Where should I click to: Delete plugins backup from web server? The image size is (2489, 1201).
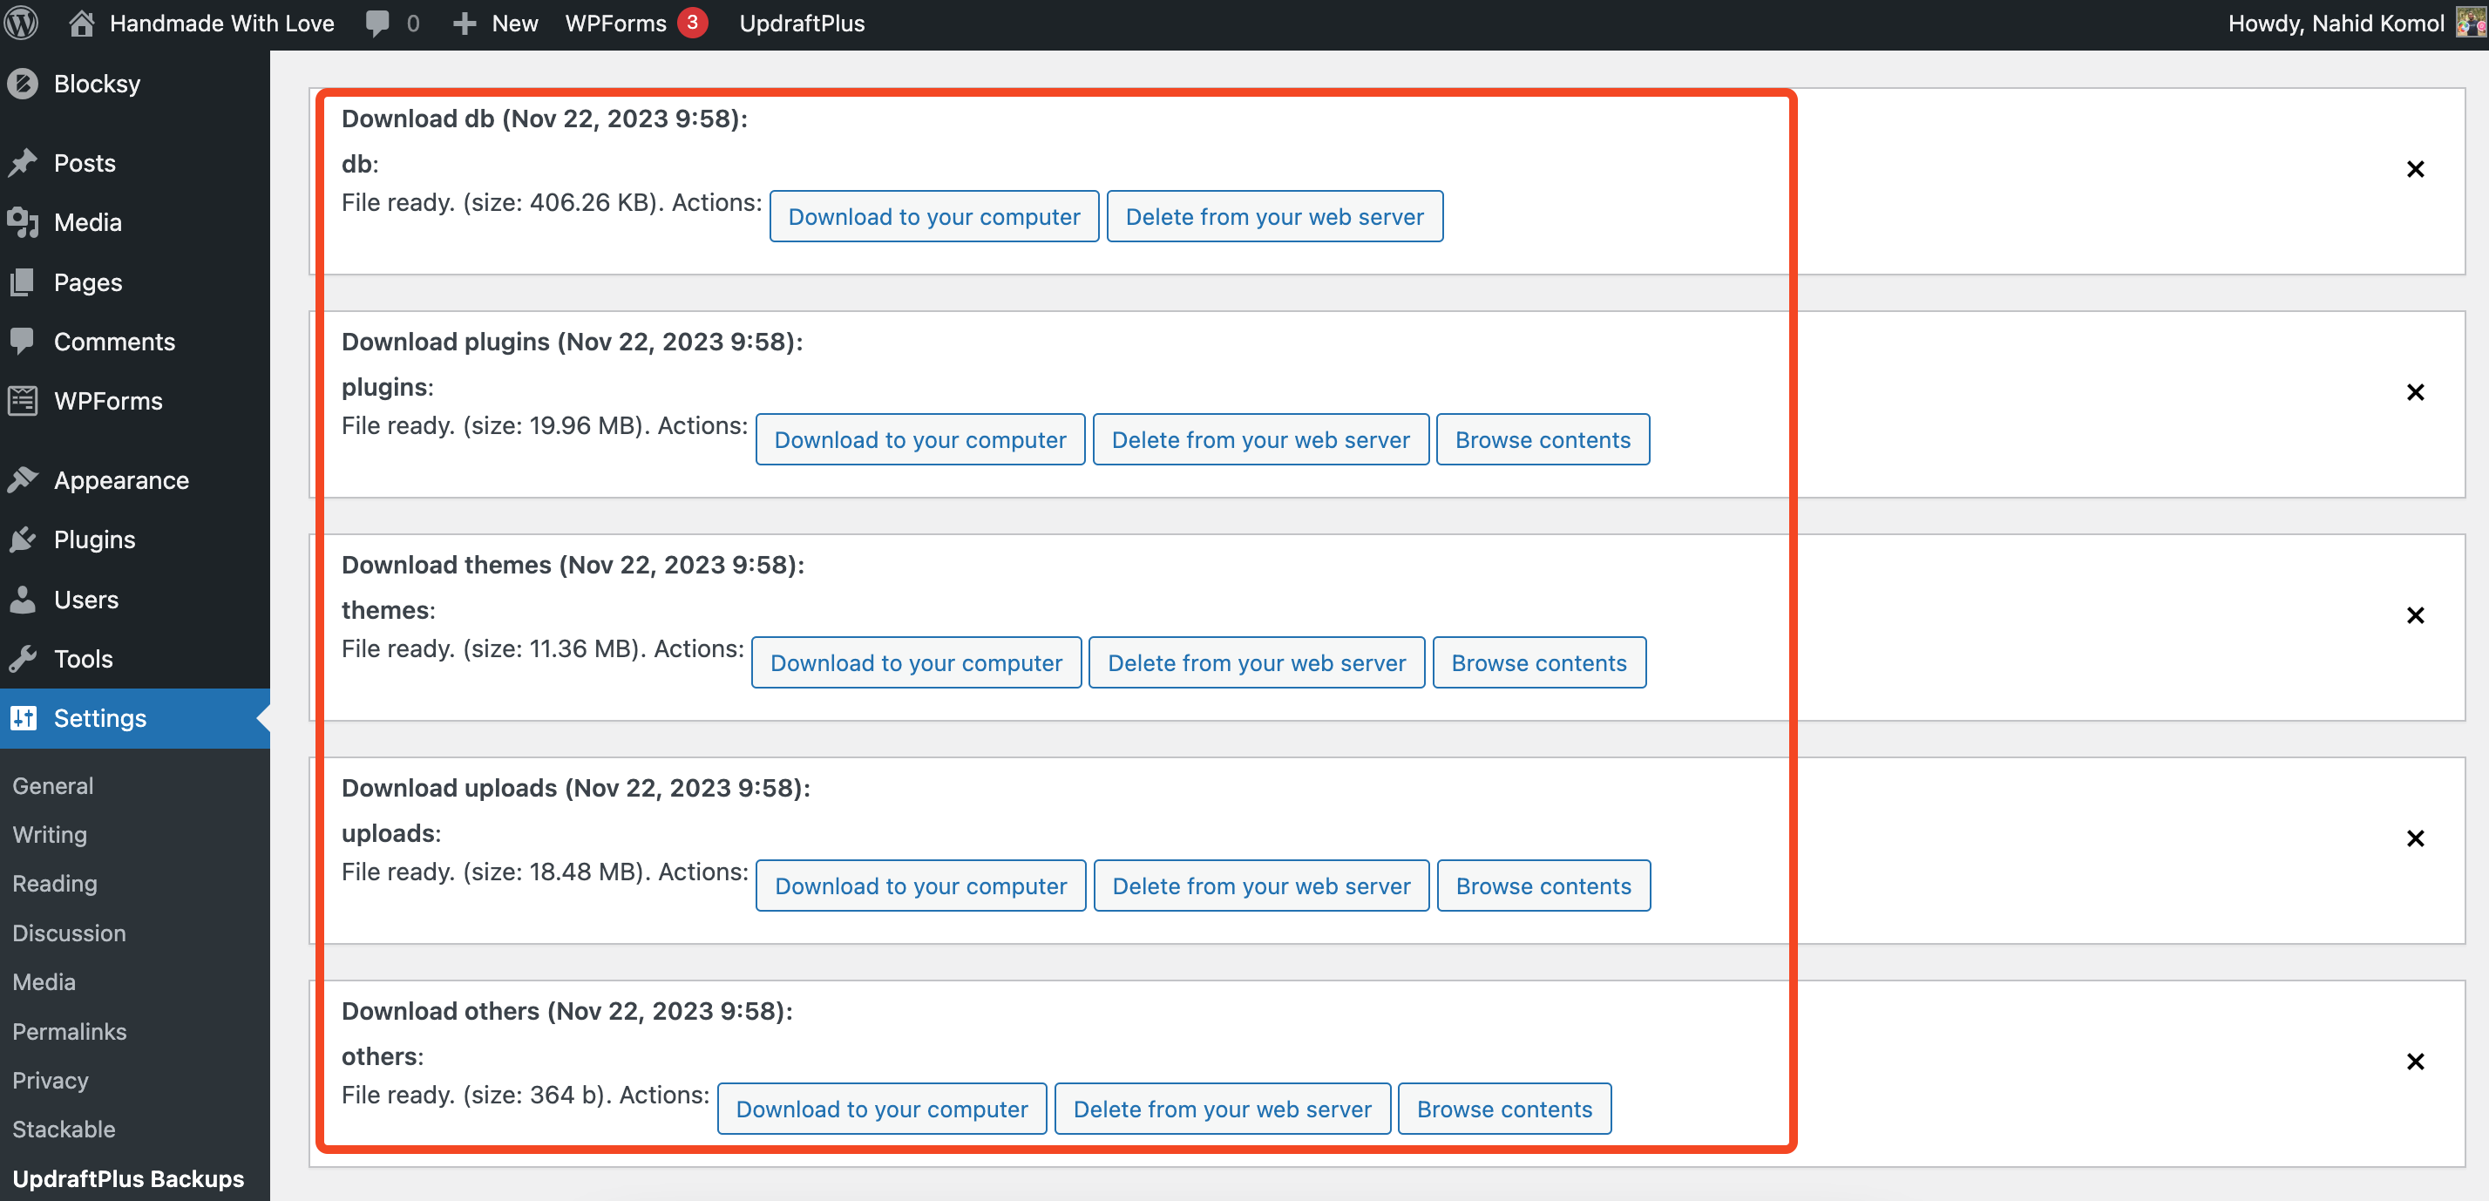tap(1260, 439)
